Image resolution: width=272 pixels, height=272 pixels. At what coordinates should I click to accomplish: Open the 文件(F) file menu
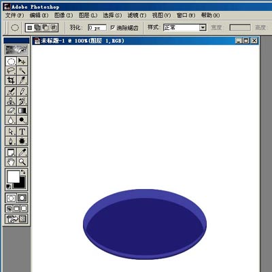tap(14, 15)
